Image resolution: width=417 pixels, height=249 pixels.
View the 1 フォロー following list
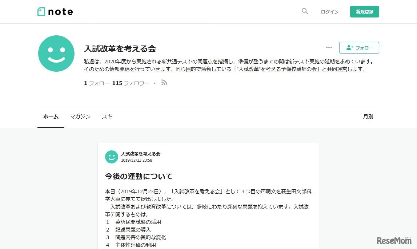[96, 83]
